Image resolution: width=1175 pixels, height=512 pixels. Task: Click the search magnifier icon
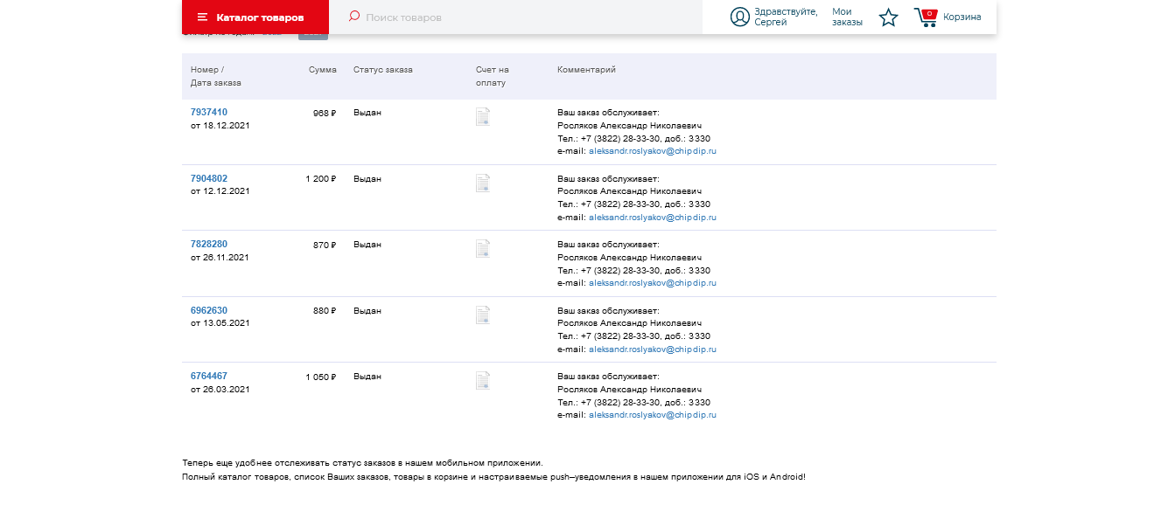point(353,17)
